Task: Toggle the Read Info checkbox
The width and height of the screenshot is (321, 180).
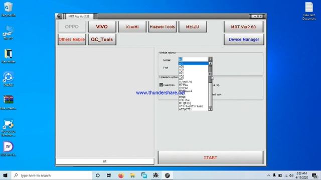Action: click(162, 84)
